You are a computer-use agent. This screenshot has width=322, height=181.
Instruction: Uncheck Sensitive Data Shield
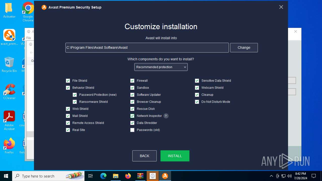click(197, 81)
